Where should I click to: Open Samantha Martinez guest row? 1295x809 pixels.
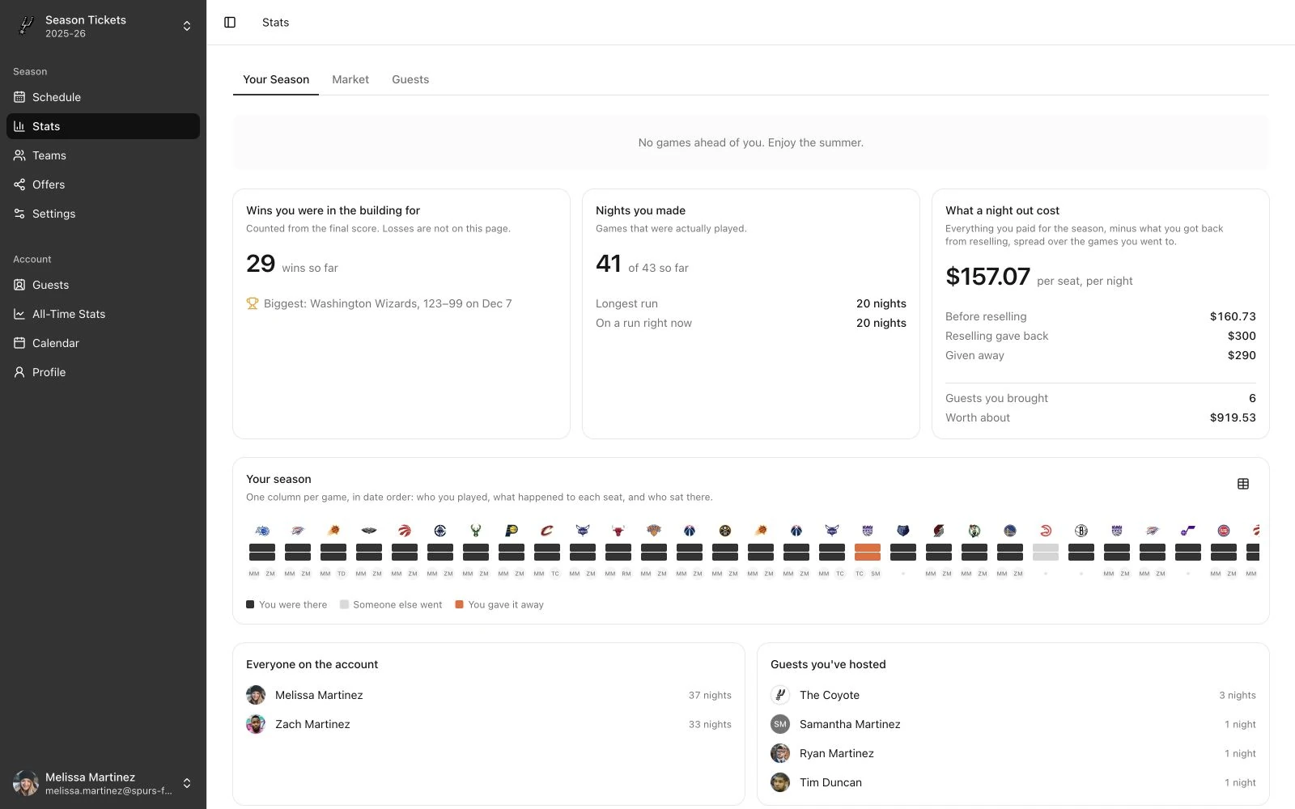coord(1013,724)
